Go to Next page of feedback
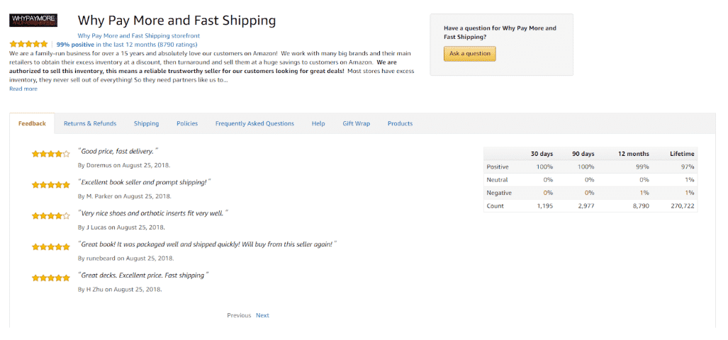 coord(262,315)
